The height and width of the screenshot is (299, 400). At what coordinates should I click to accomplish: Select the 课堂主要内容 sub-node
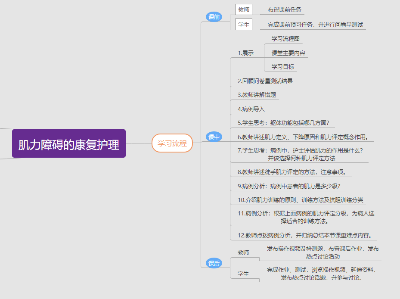coord(288,53)
